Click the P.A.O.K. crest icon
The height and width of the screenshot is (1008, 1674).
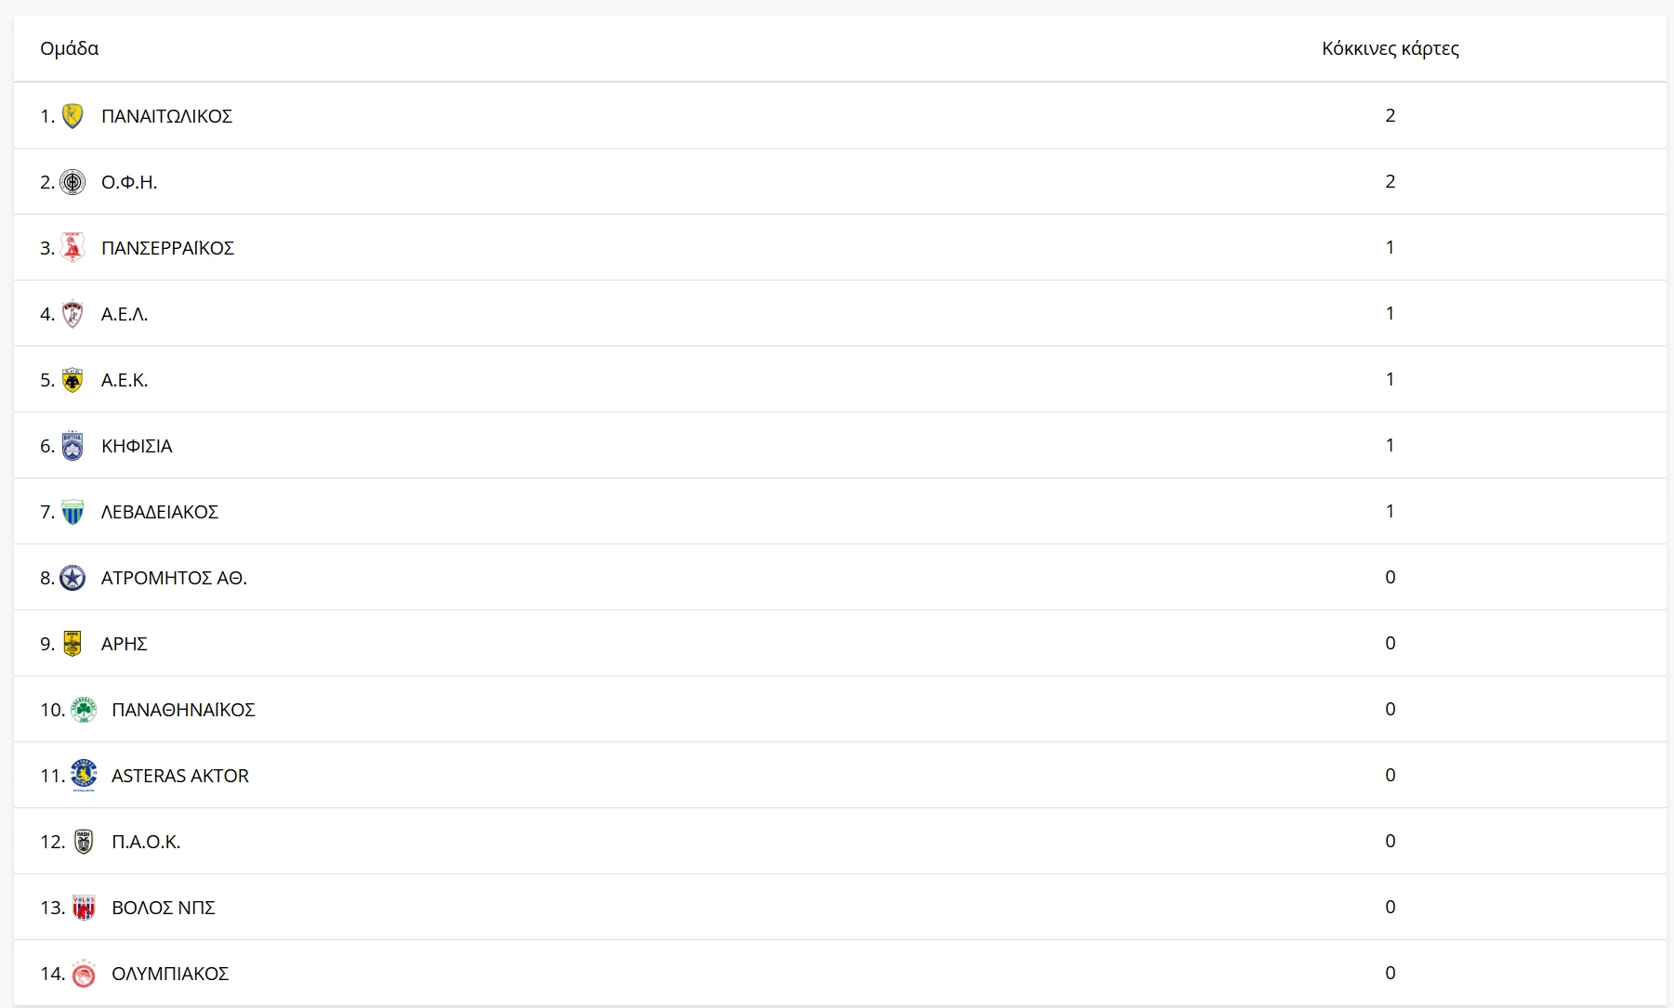[84, 842]
